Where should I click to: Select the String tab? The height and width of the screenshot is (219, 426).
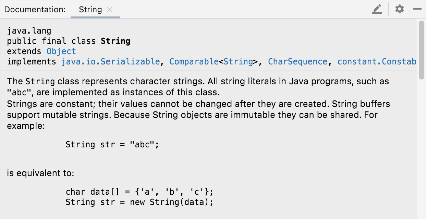(90, 9)
